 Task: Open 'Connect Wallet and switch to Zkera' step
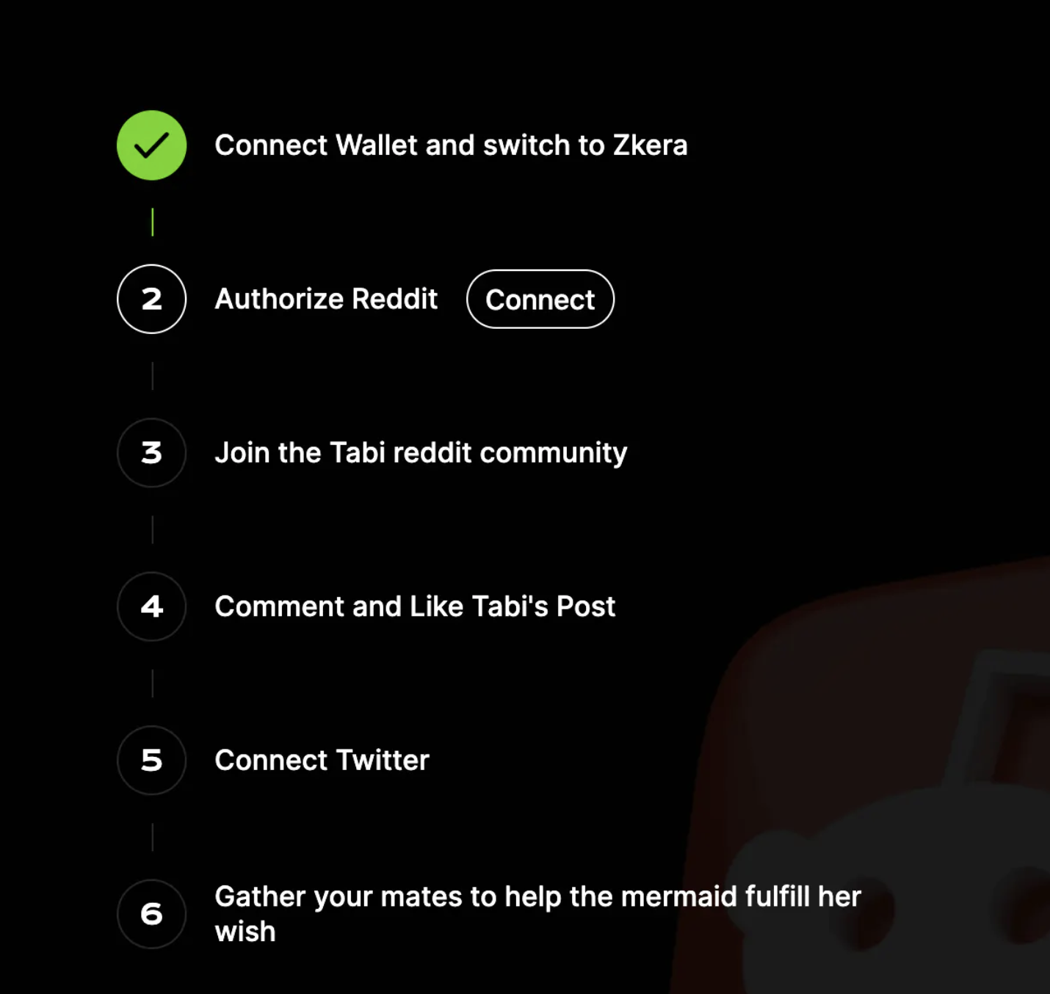coord(451,145)
